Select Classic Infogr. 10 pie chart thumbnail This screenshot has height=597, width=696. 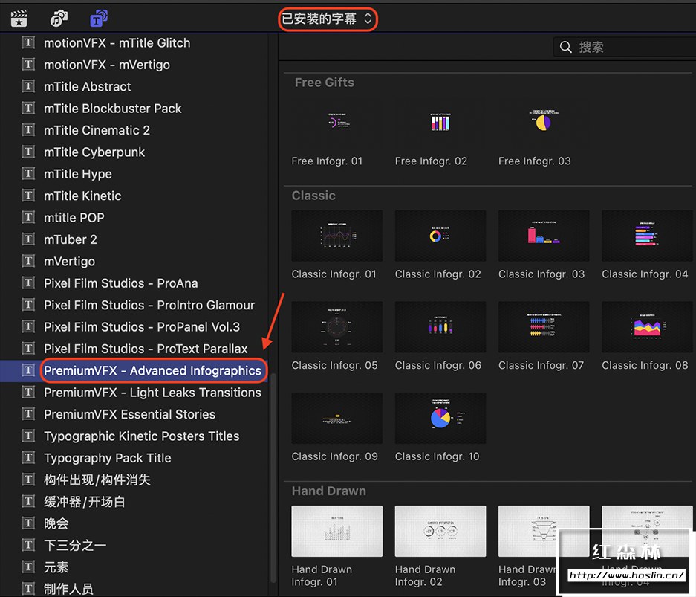[x=440, y=418]
